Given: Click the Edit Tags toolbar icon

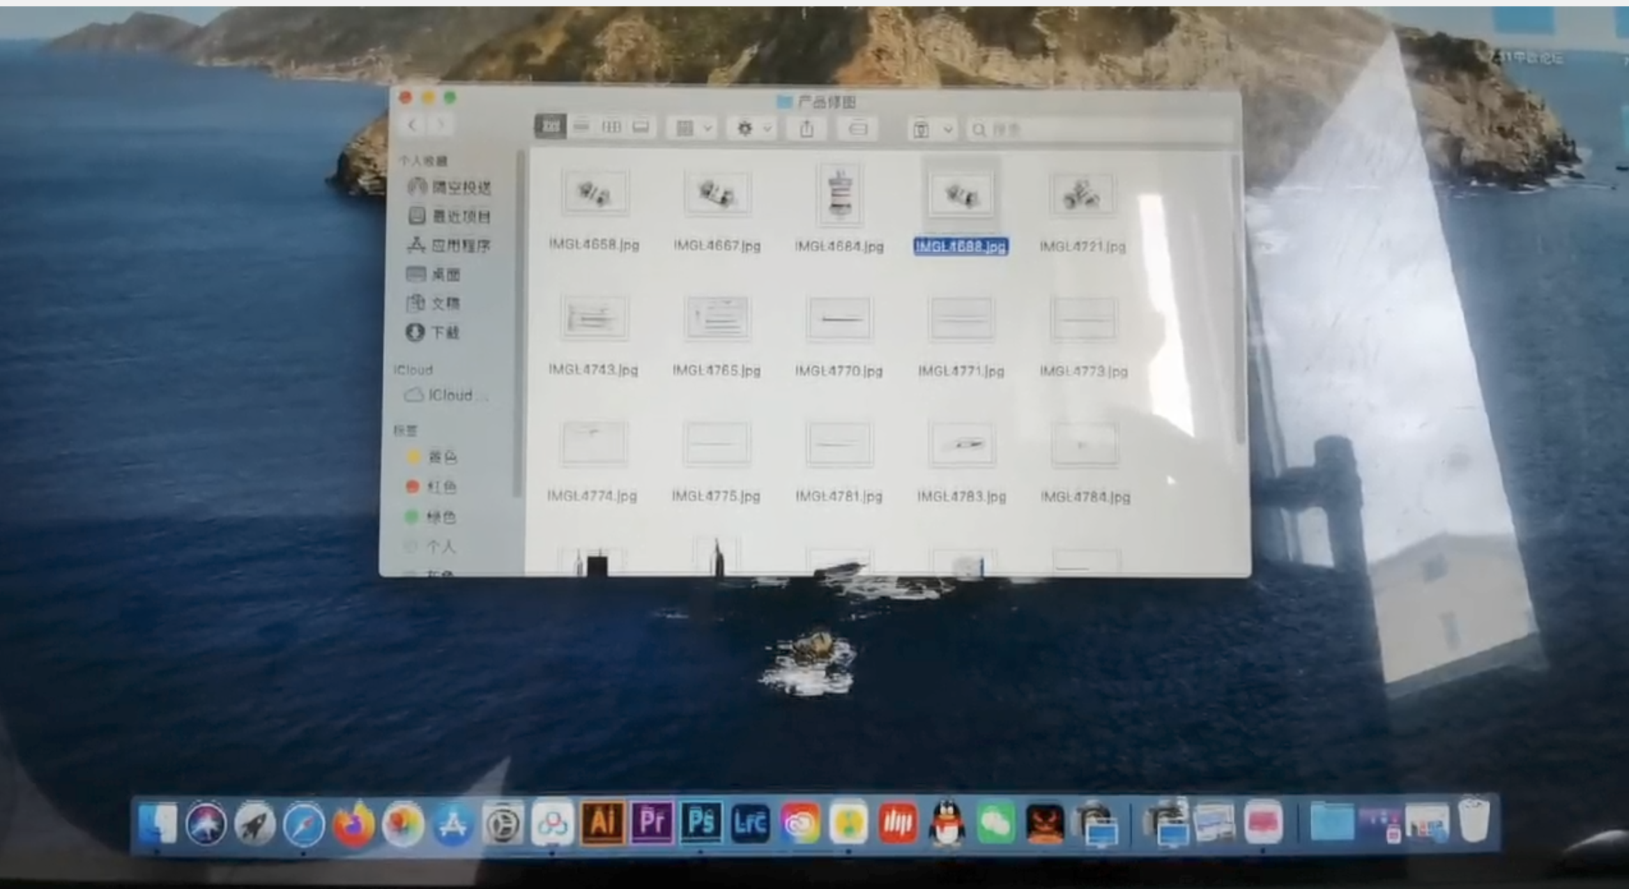Looking at the screenshot, I should click(x=858, y=129).
